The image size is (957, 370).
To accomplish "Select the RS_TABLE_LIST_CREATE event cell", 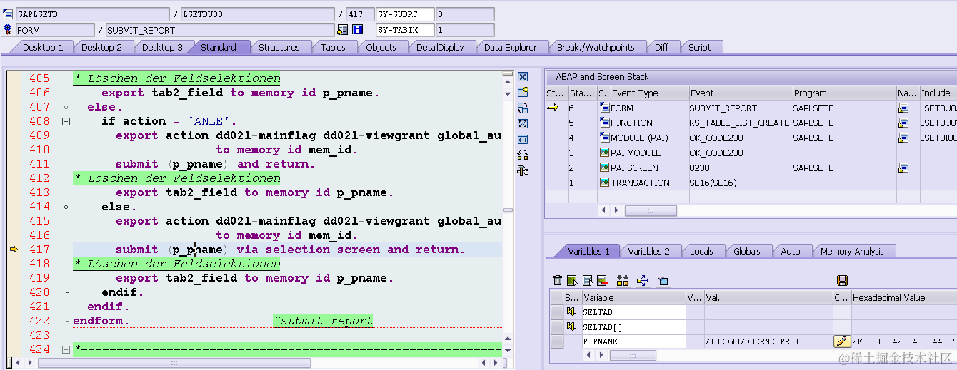I will coord(740,123).
